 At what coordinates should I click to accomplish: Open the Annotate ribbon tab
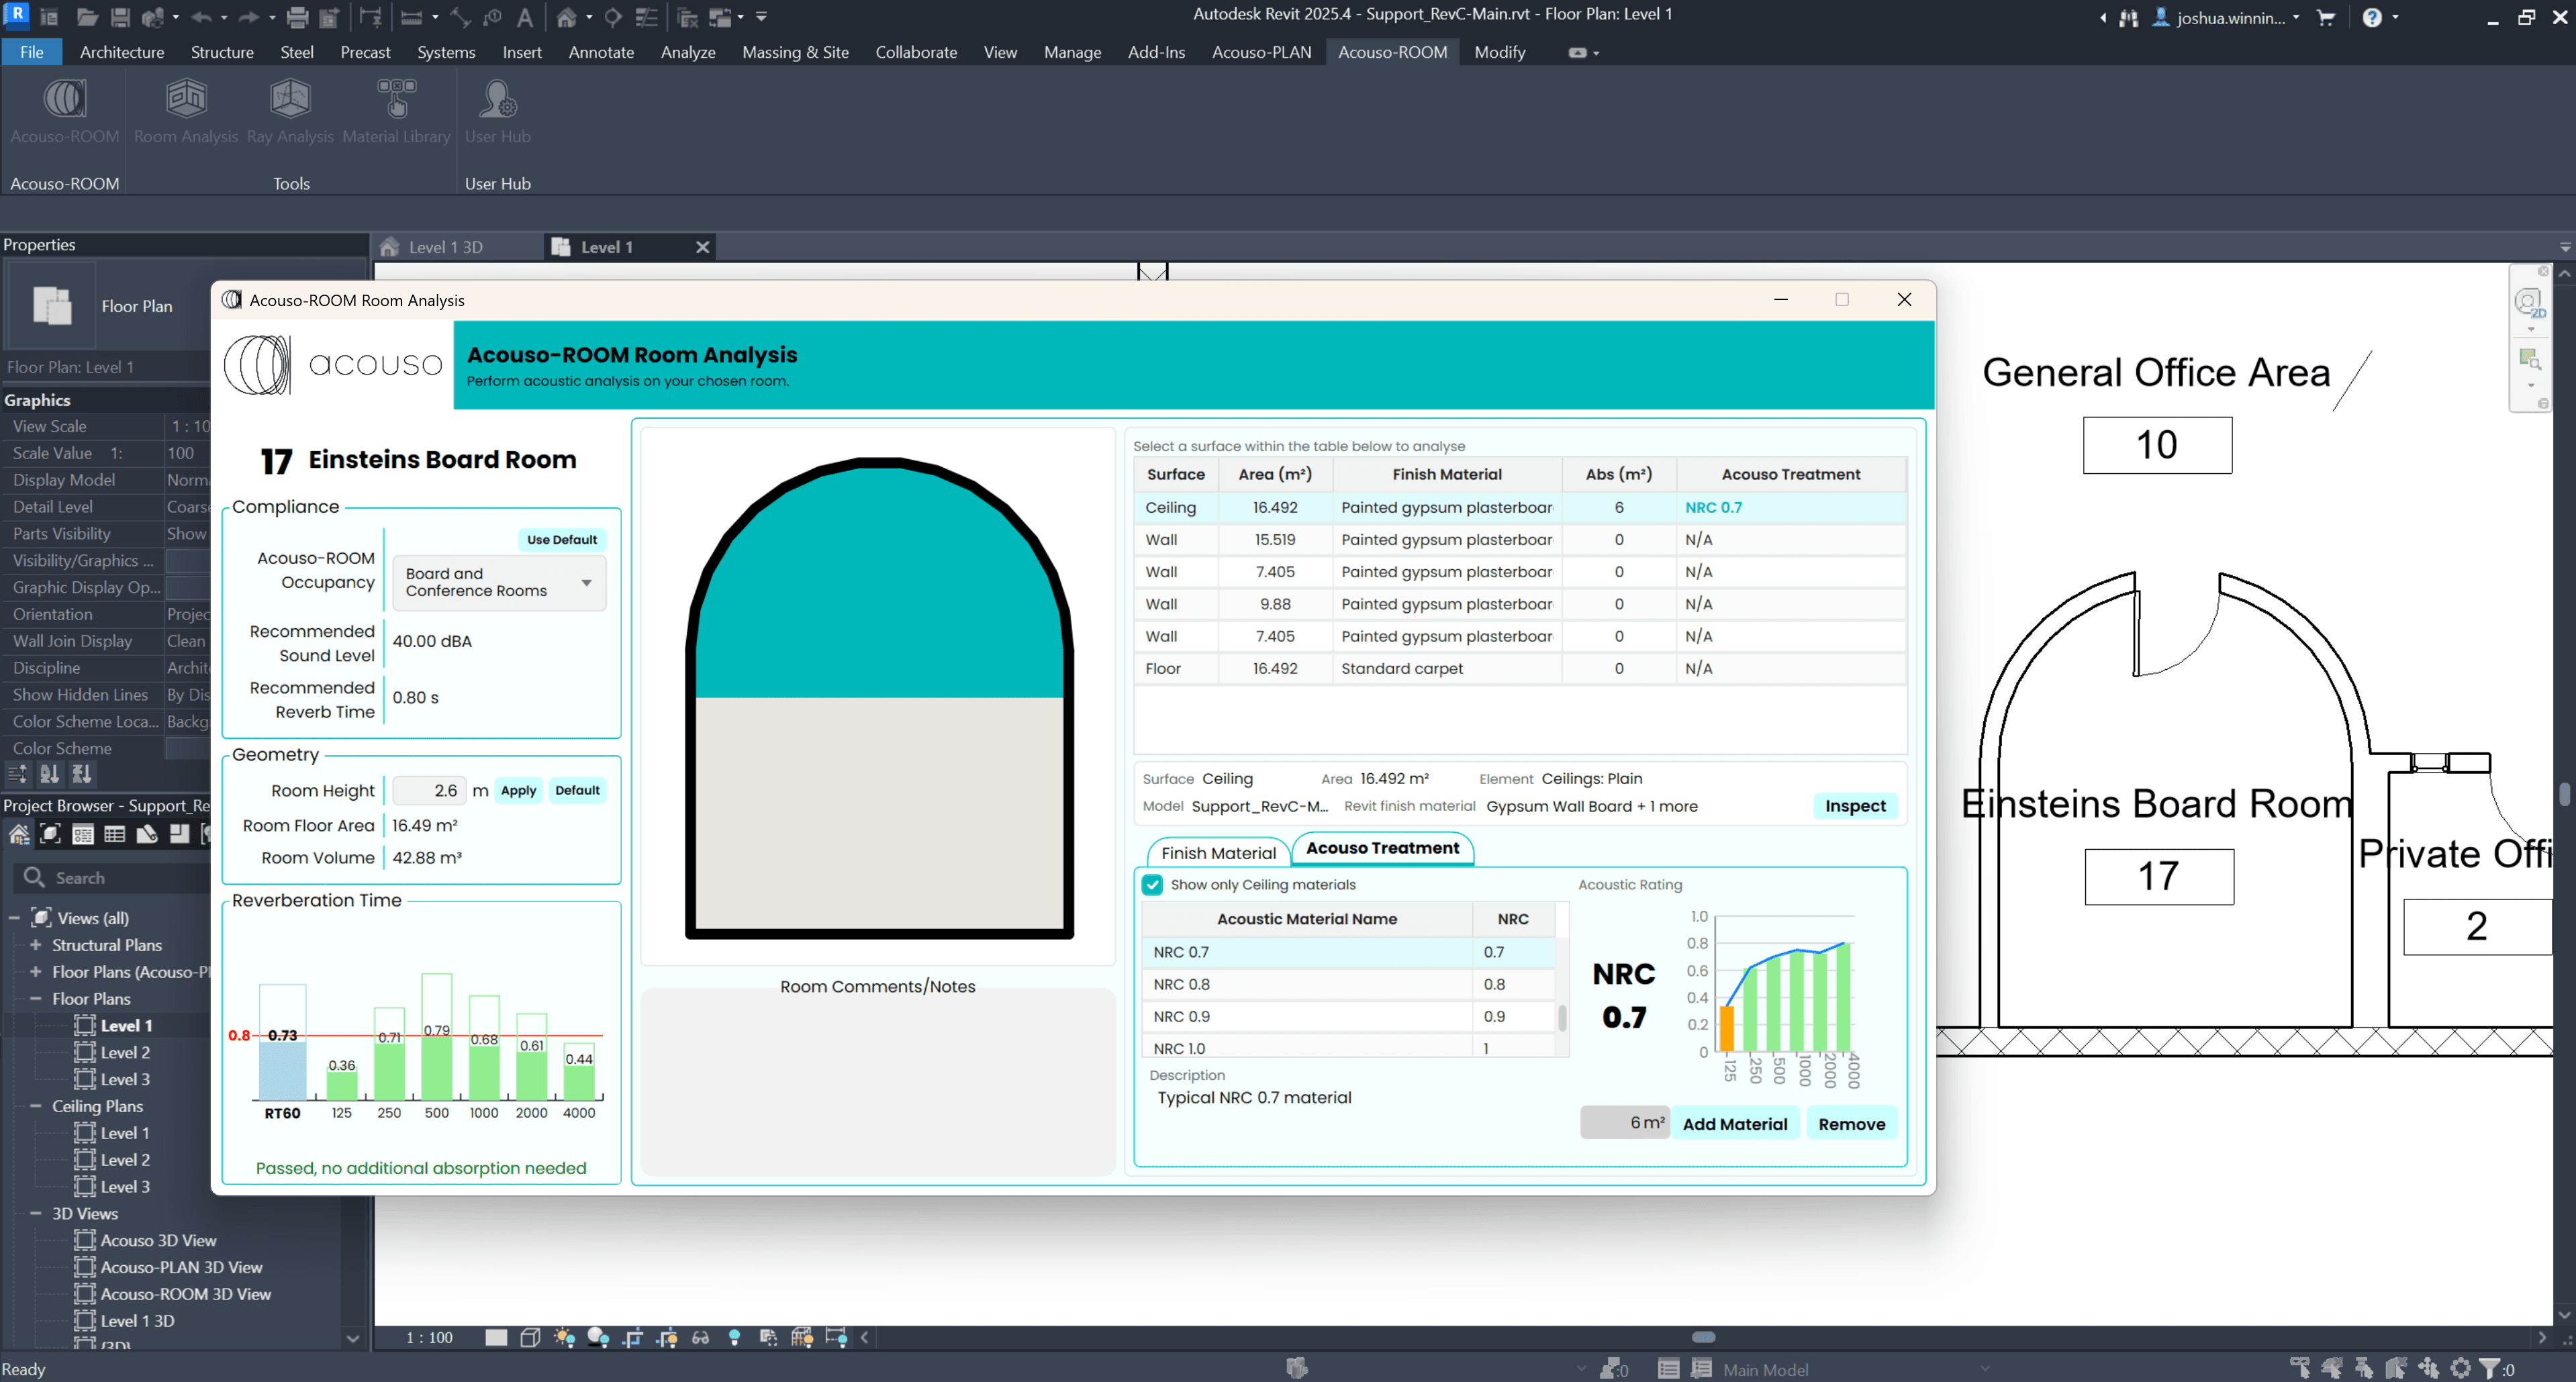click(x=601, y=52)
